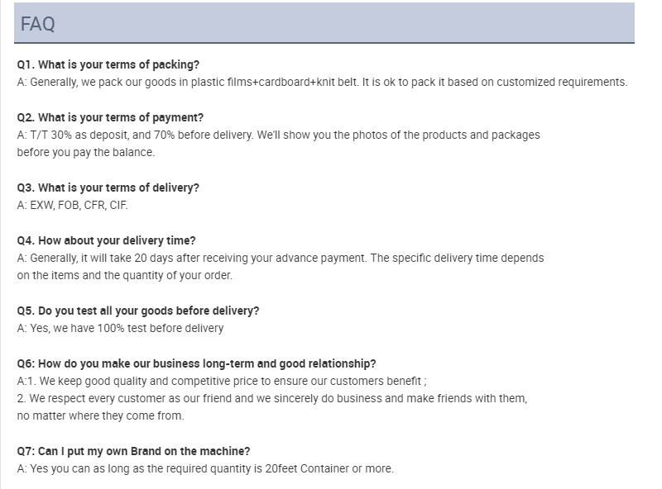Click the answer about 100% test before delivery
The image size is (662, 489).
(121, 328)
